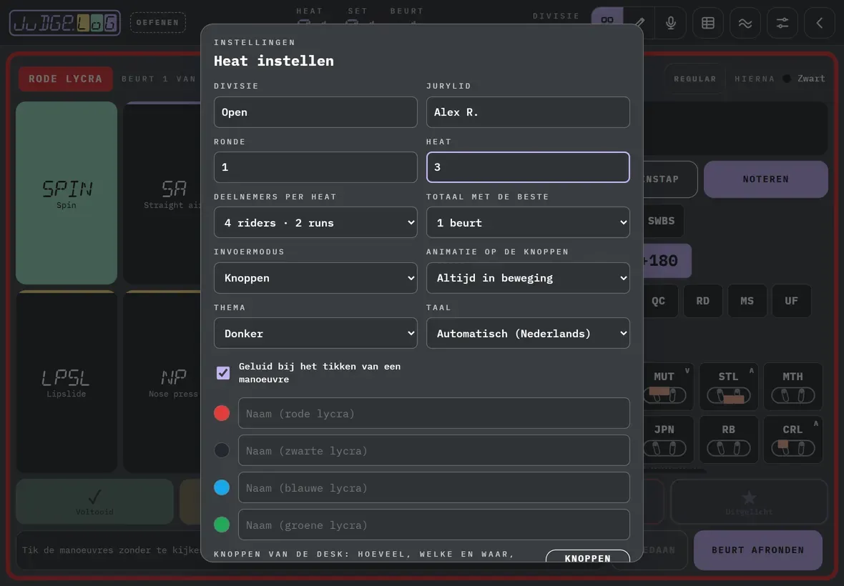
Task: Focus the Jurylid input field
Action: (x=528, y=112)
